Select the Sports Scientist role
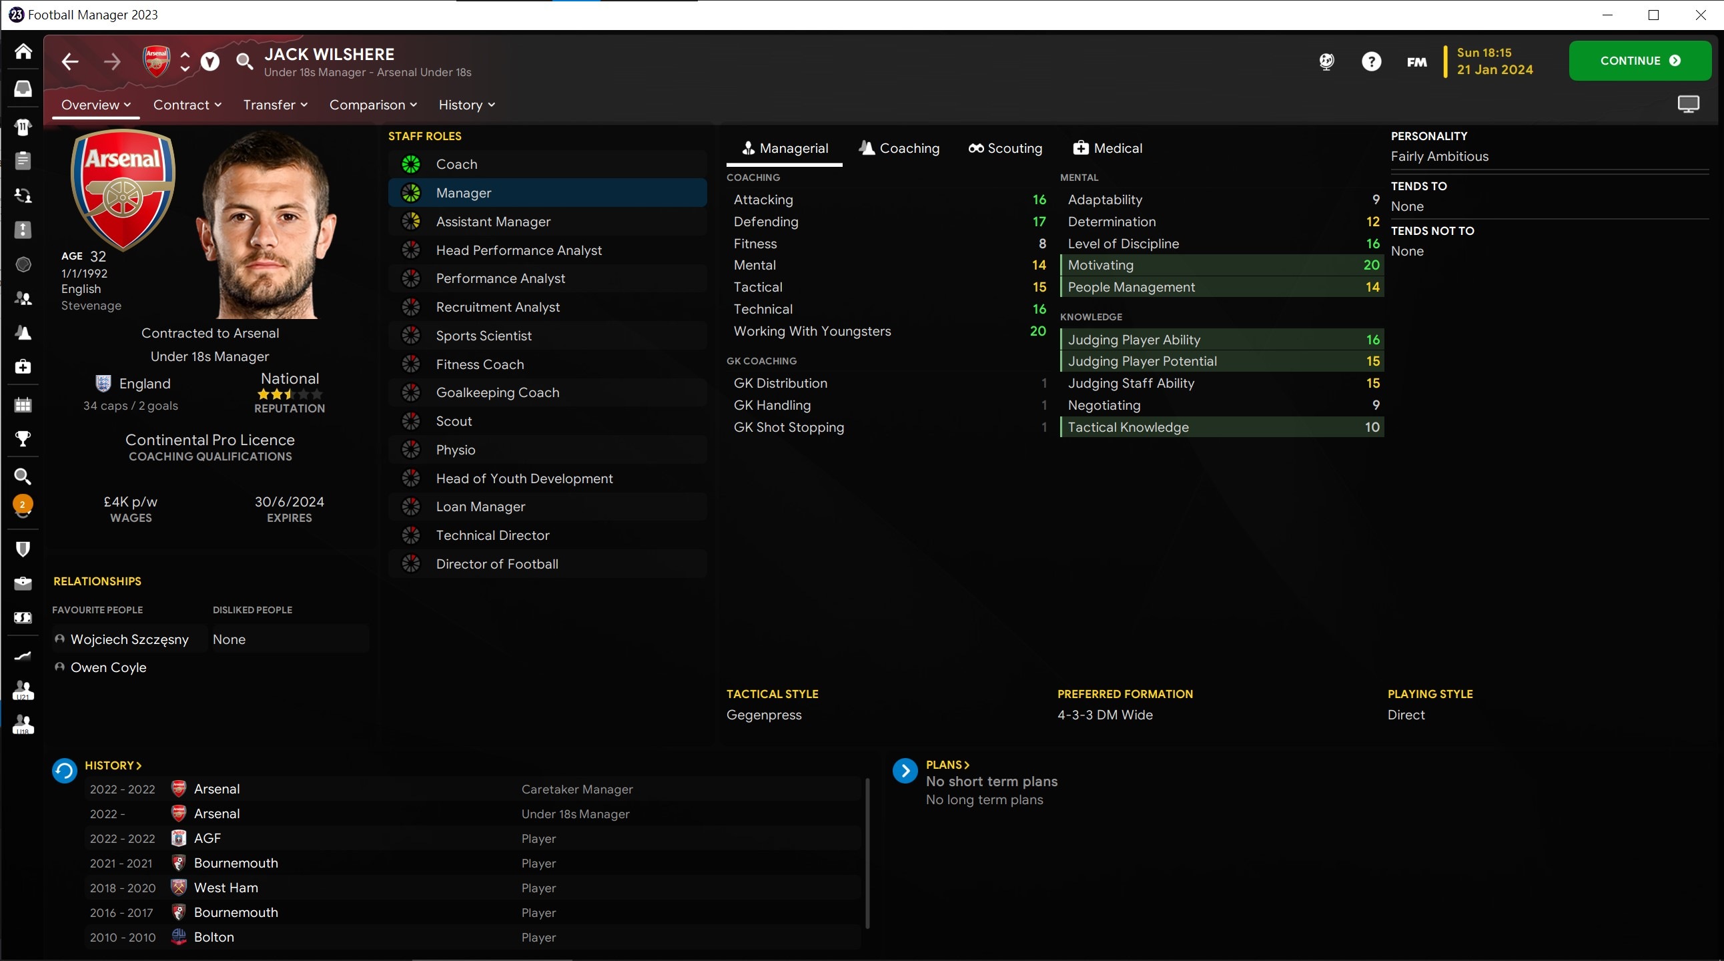 tap(548, 336)
